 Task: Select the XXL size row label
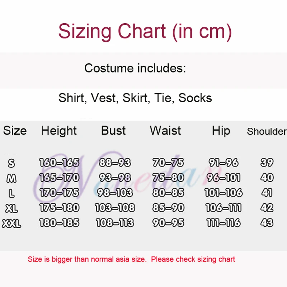[11, 224]
